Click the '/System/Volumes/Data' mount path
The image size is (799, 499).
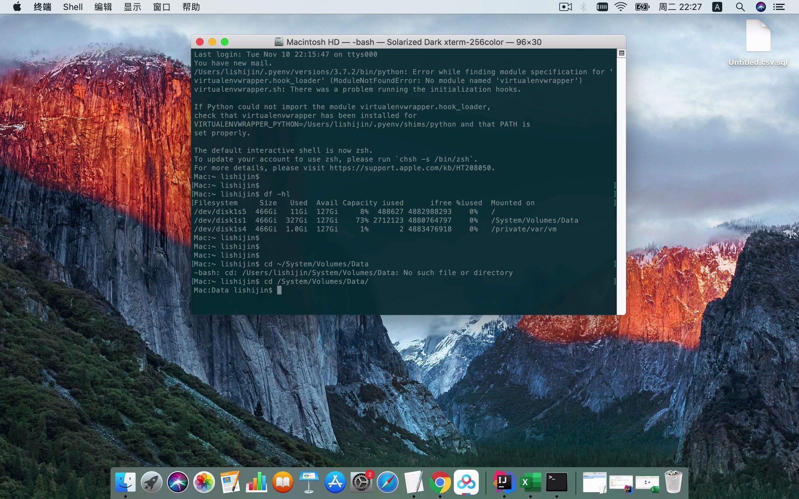[x=535, y=220]
